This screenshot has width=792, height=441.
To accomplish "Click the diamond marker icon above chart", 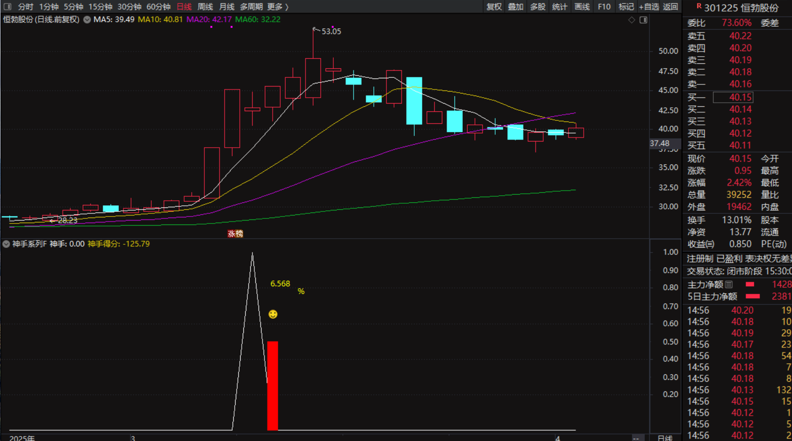I will tap(632, 20).
